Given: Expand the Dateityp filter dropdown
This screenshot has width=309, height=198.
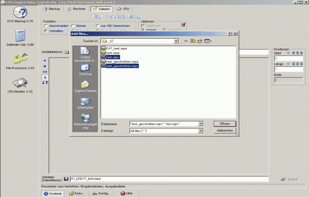Looking at the screenshot, I should coord(200,131).
